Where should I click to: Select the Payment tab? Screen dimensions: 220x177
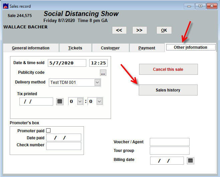click(147, 48)
